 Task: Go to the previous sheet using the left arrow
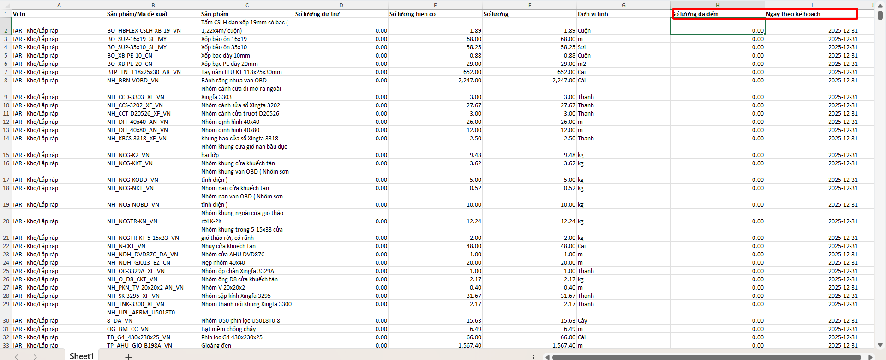17,356
